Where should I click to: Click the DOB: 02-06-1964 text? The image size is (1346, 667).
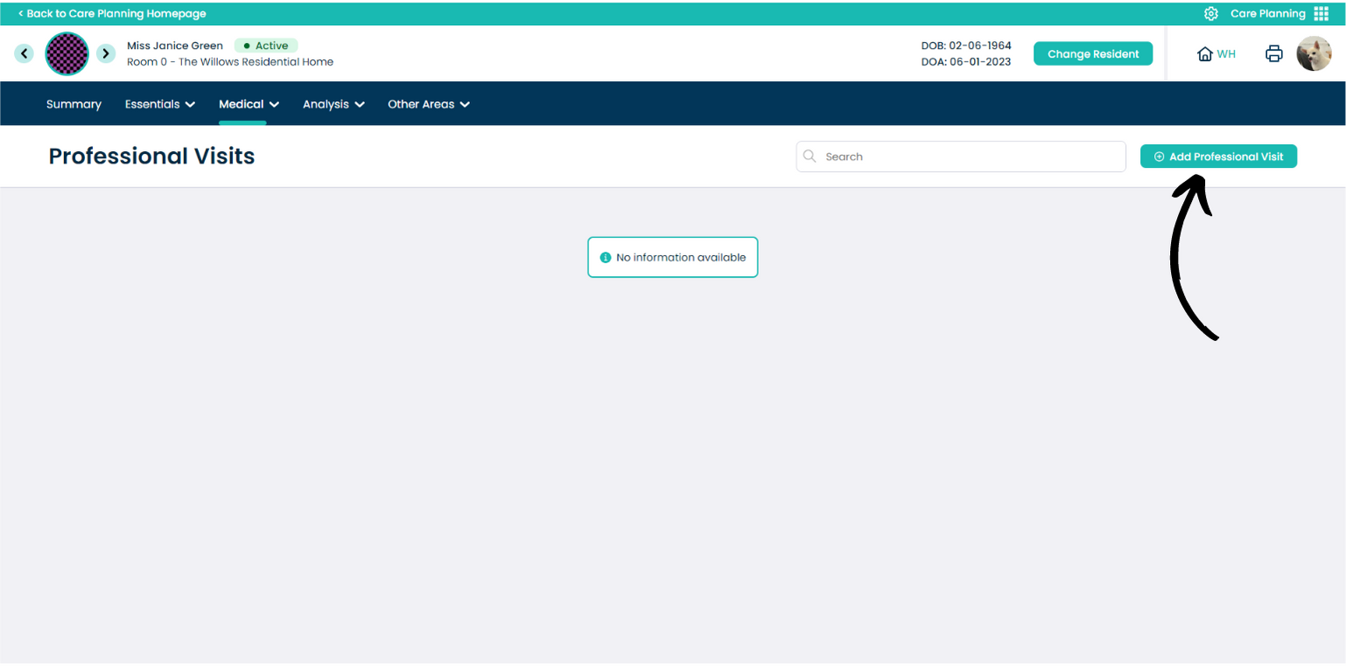pyautogui.click(x=966, y=45)
